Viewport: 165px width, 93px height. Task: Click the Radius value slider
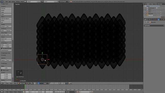[6, 68]
